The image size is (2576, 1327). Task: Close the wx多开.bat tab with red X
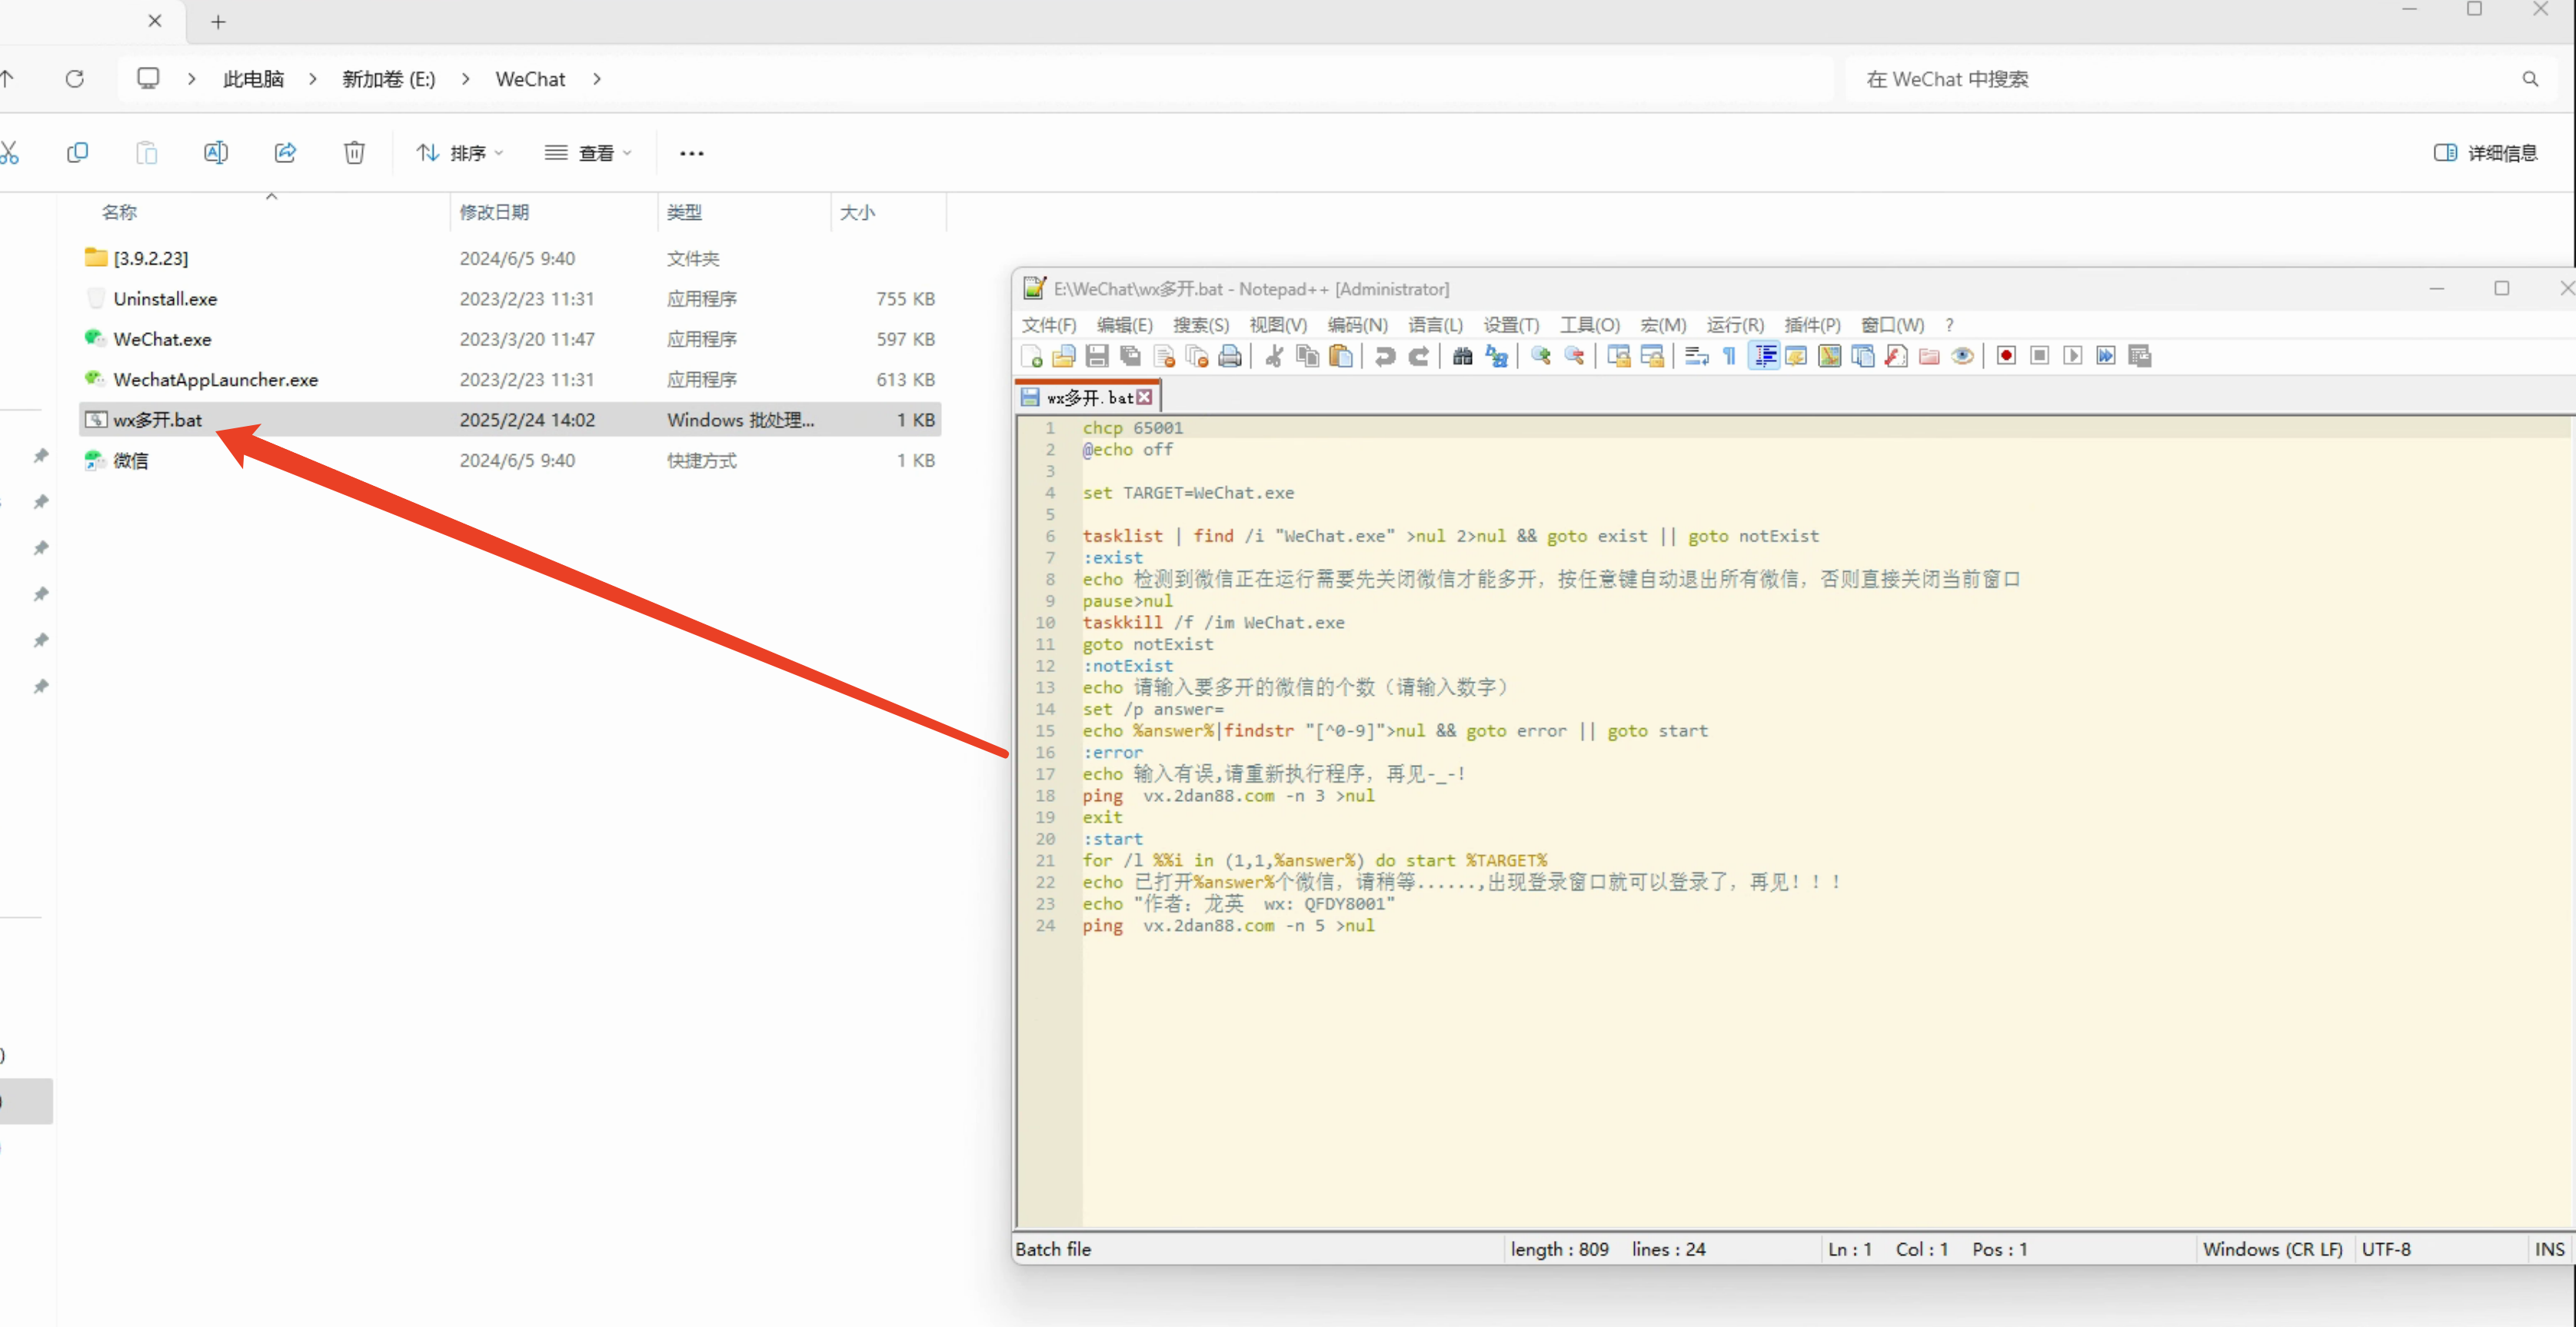(x=1144, y=397)
